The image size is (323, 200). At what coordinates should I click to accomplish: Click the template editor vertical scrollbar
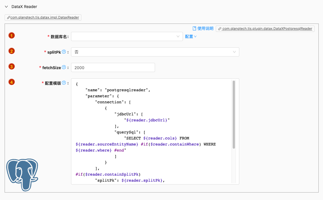tap(234, 115)
